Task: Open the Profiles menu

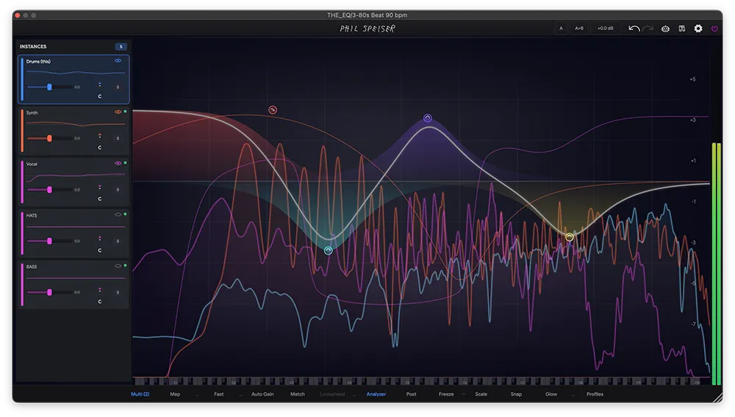Action: click(595, 394)
